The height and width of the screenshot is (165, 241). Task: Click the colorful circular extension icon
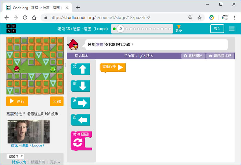212,18
